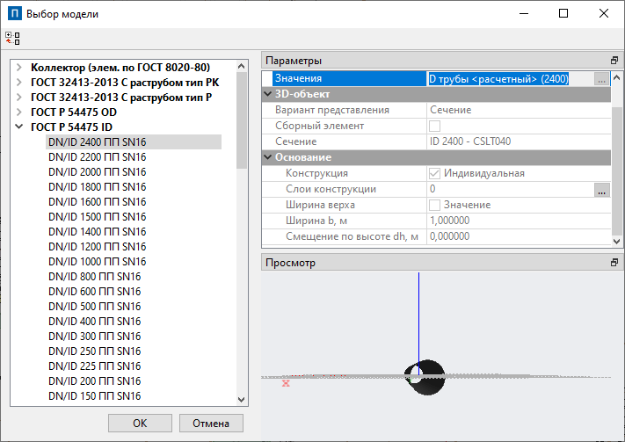Select DN/ID 225 ПП SN16 model
Screen dimensions: 625x442
click(x=94, y=366)
